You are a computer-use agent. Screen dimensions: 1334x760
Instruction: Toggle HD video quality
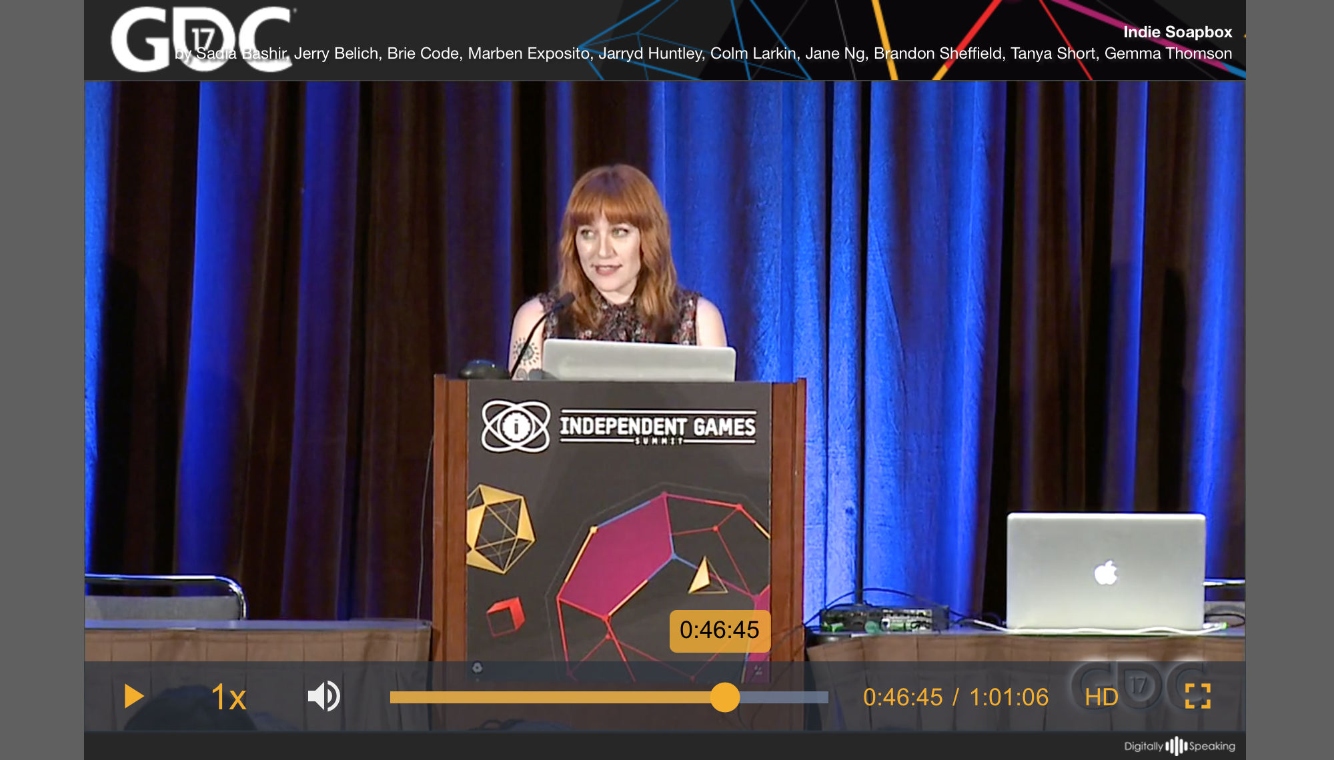1101,697
